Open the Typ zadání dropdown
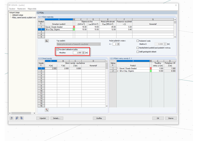The width and height of the screenshot is (198, 141). pyautogui.click(x=78, y=44)
